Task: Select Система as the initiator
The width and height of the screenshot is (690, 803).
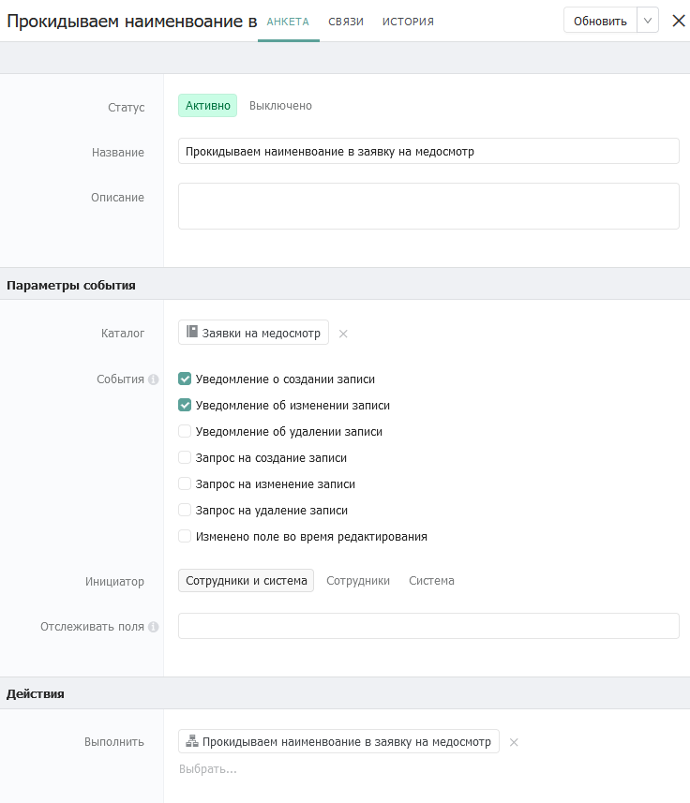Action: click(x=431, y=581)
